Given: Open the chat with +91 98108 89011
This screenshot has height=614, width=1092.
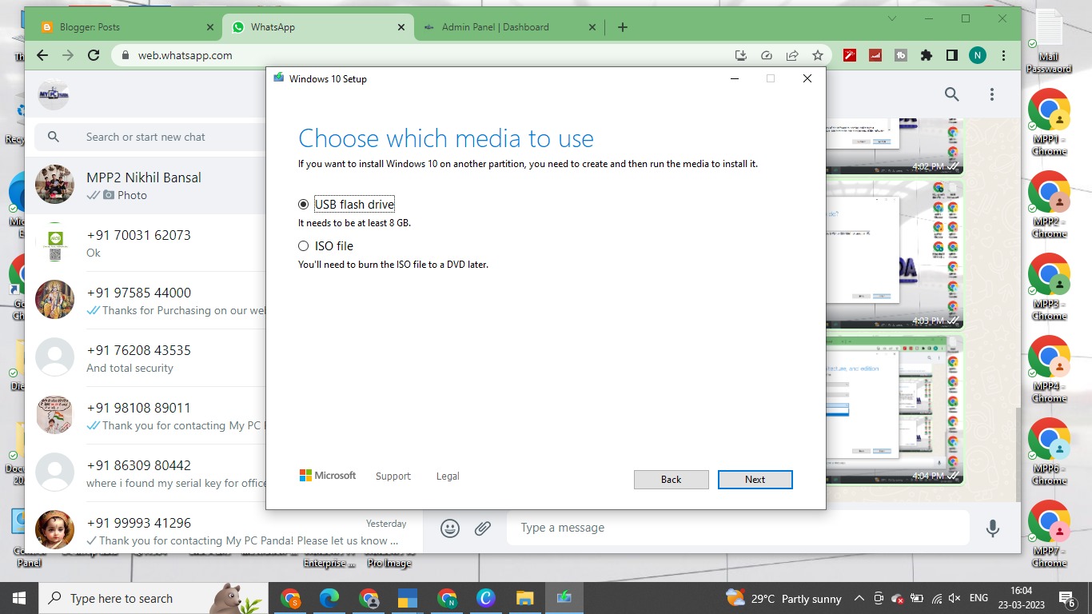Looking at the screenshot, I should 145,416.
